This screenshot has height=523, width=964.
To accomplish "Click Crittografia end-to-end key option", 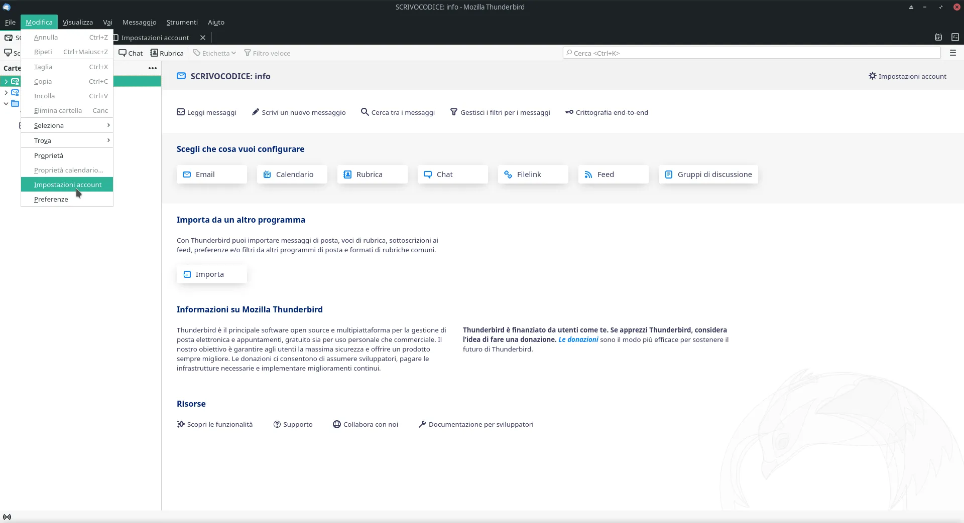I will click(x=607, y=112).
